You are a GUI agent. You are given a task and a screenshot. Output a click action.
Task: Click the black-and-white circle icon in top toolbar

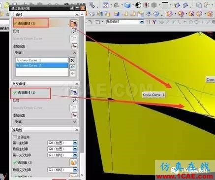(138, 5)
